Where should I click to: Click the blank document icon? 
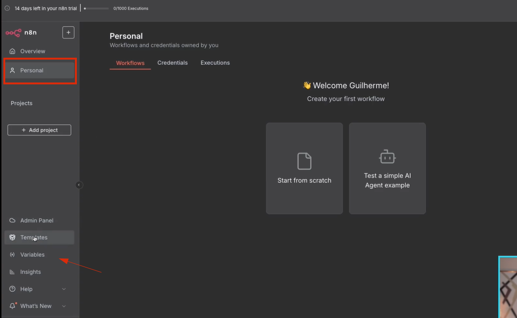(305, 161)
